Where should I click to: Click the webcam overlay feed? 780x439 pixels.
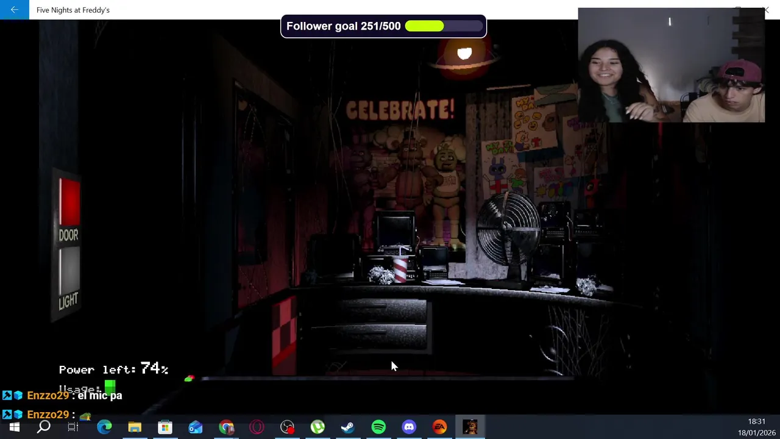[x=671, y=65]
